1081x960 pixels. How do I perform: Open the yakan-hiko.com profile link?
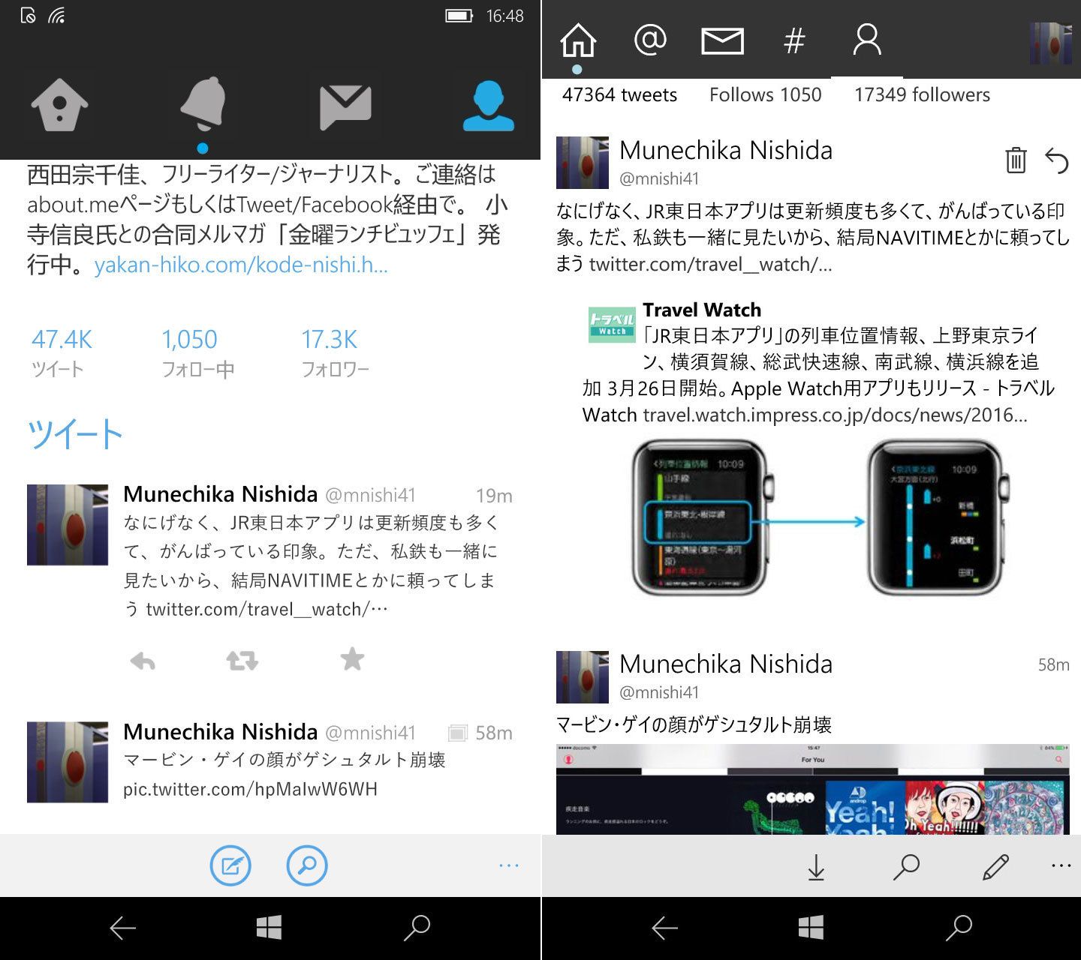coord(241,265)
